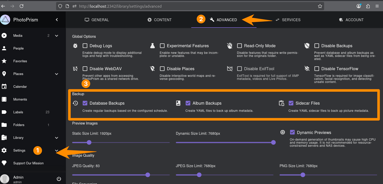Open the General settings tab
The width and height of the screenshot is (383, 184).
(x=97, y=20)
